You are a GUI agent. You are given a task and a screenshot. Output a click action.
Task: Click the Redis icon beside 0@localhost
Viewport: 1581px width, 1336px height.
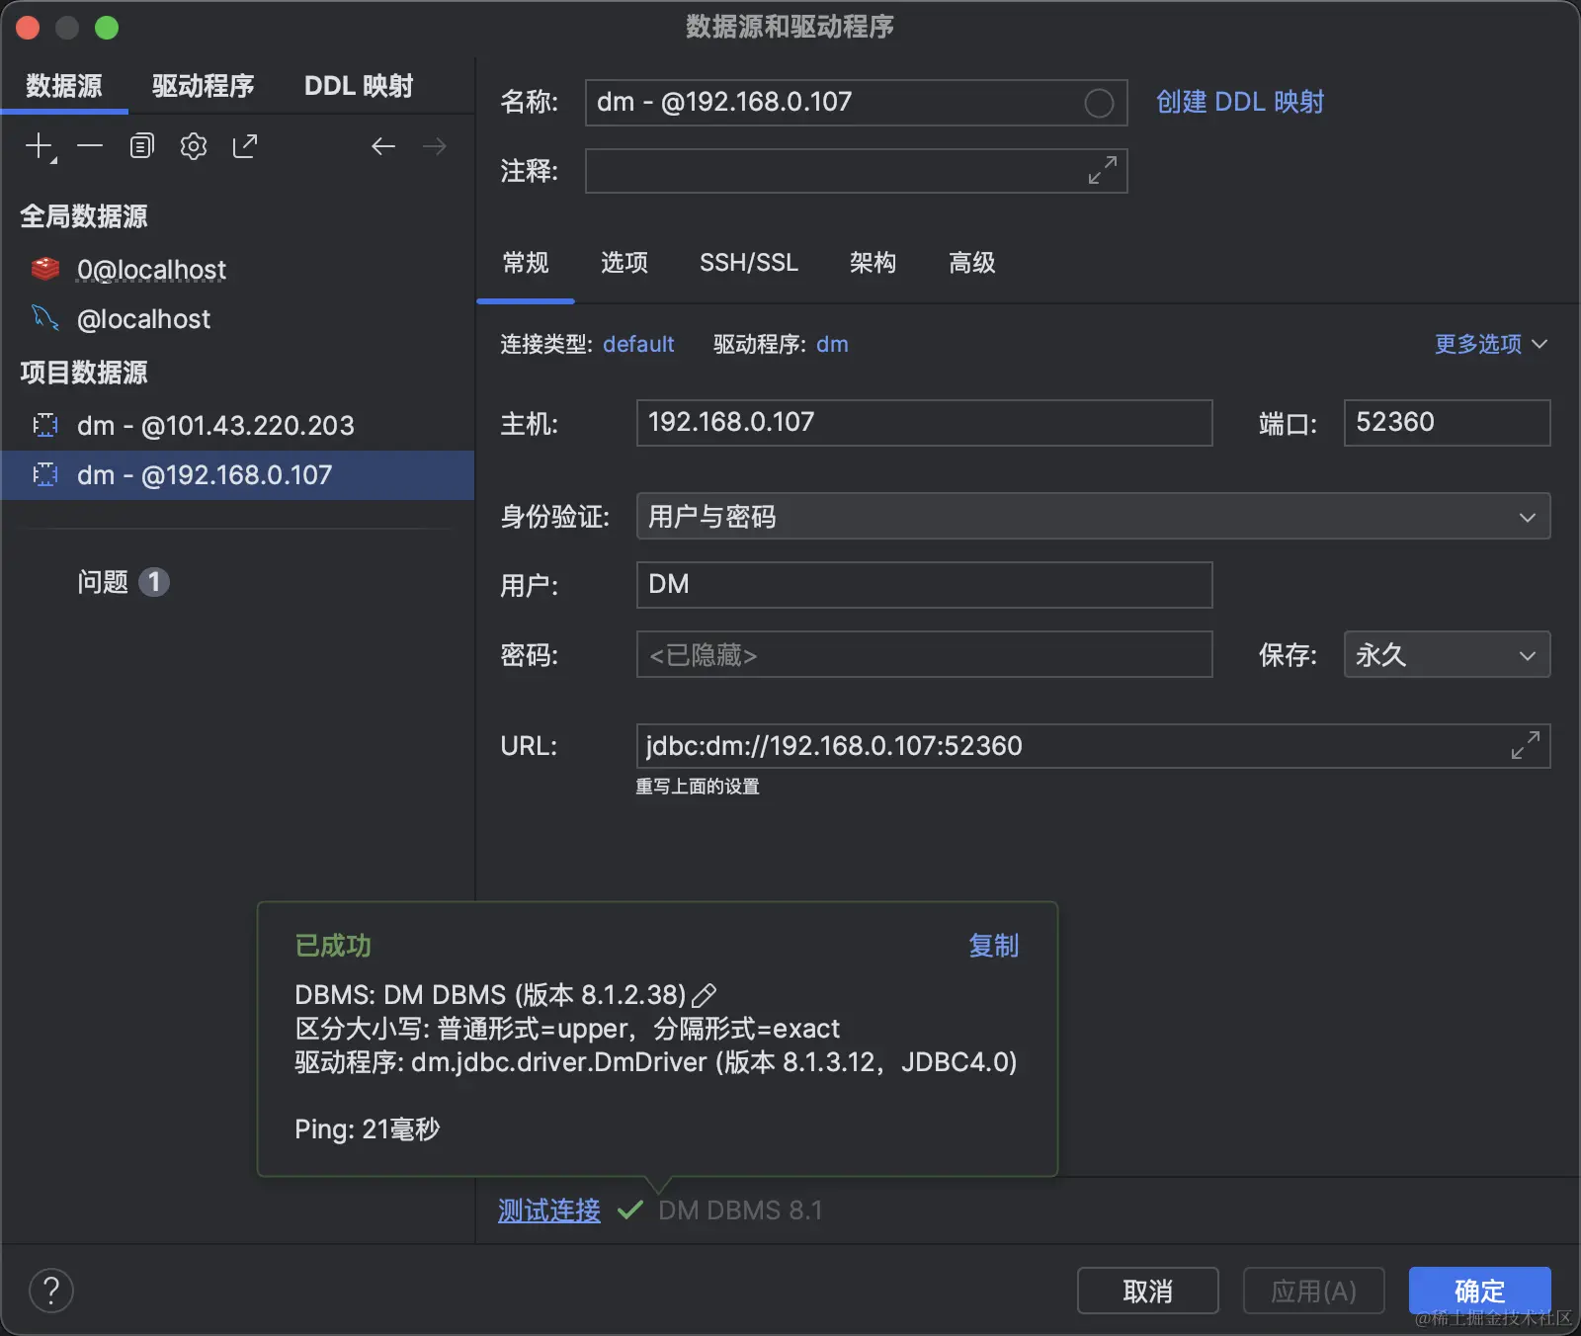point(45,268)
